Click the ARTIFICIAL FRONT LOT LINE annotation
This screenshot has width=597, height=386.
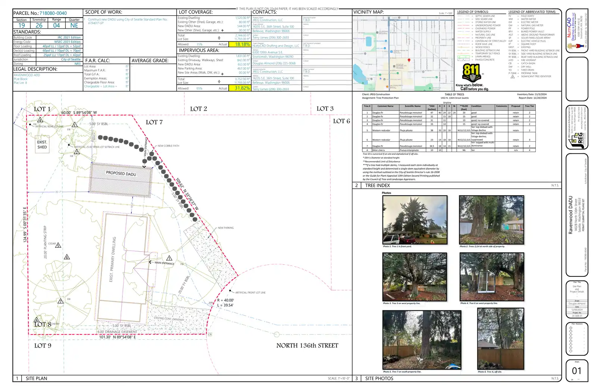(250, 293)
